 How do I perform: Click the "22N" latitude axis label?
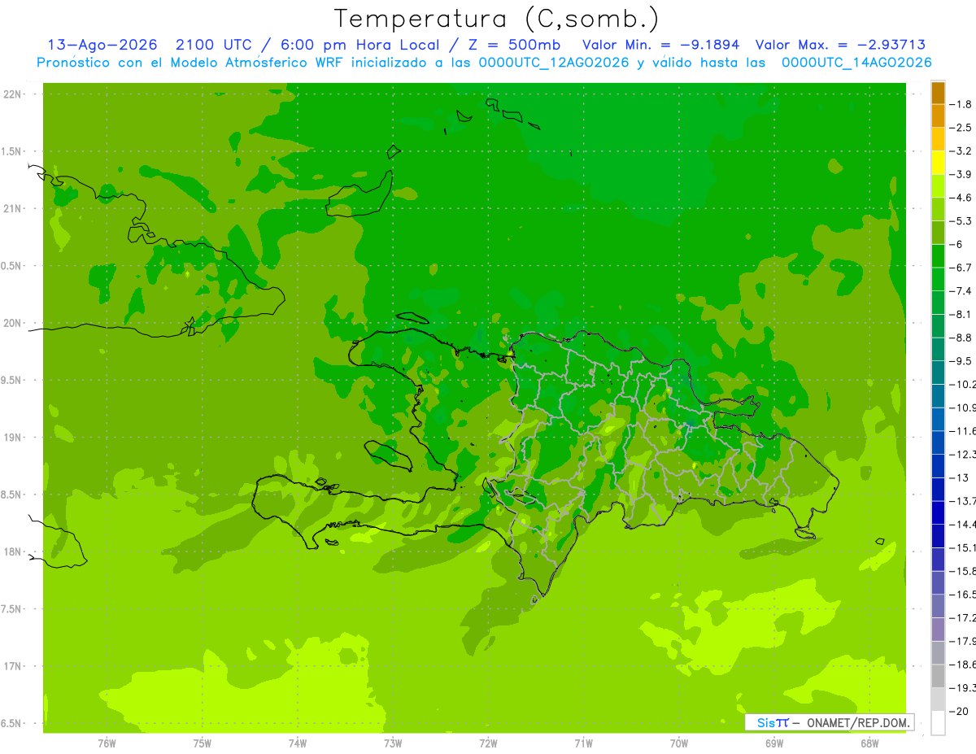pyautogui.click(x=13, y=94)
